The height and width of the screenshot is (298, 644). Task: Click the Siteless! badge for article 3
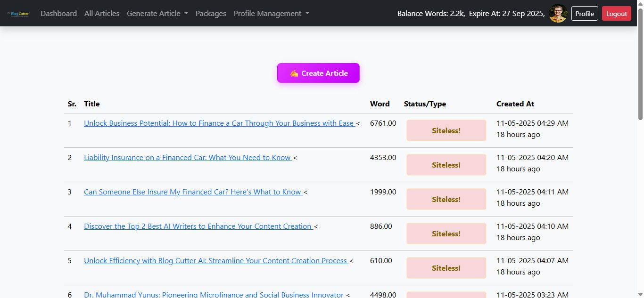446,199
